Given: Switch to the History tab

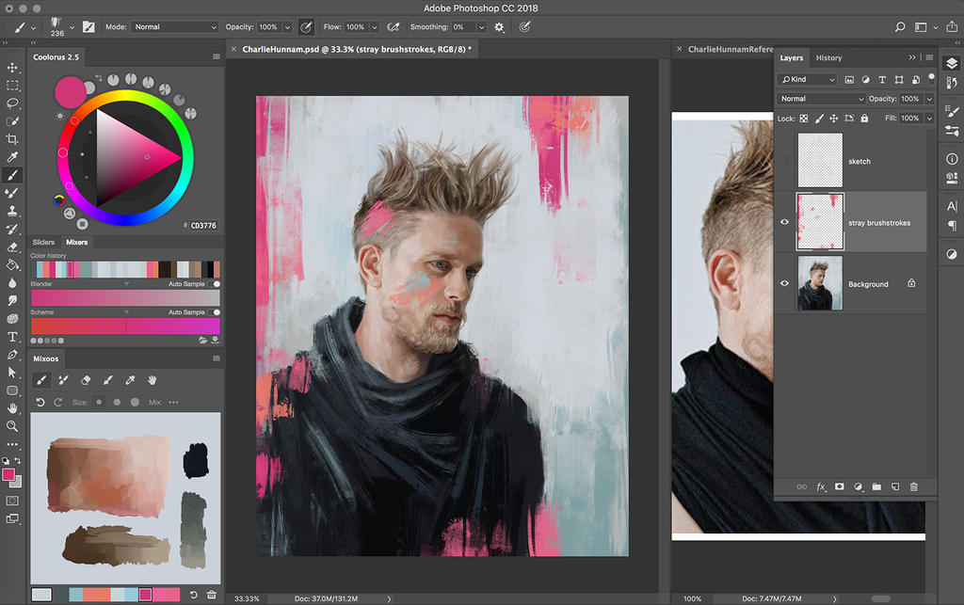Looking at the screenshot, I should (828, 58).
